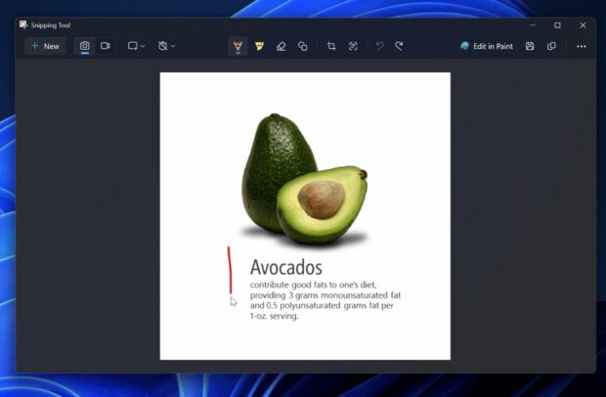606x397 pixels.
Task: Undo the last pen stroke
Action: coord(379,46)
